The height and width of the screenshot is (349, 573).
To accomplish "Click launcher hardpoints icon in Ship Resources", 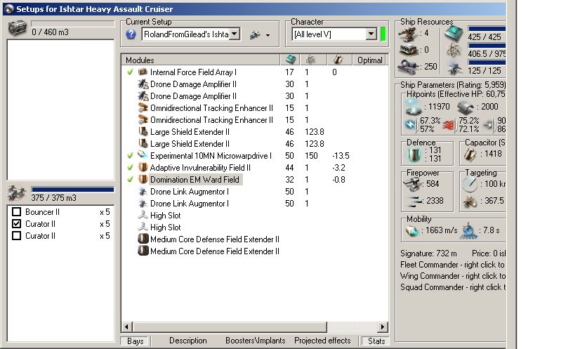I will [409, 50].
